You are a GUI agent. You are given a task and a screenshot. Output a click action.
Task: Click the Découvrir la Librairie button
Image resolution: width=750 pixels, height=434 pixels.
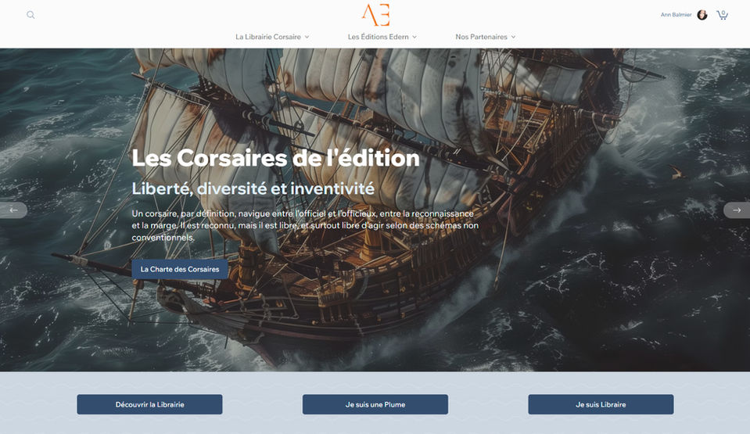[149, 404]
